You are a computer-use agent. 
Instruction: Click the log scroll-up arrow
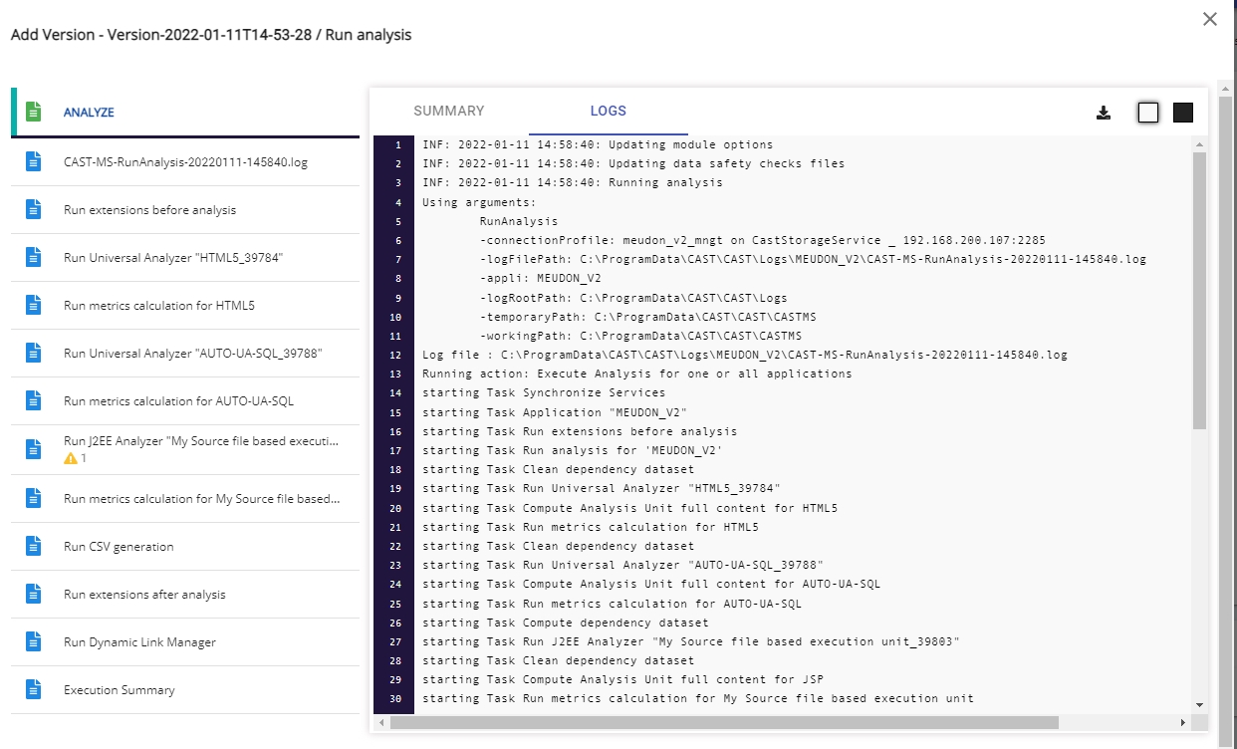pos(1199,144)
